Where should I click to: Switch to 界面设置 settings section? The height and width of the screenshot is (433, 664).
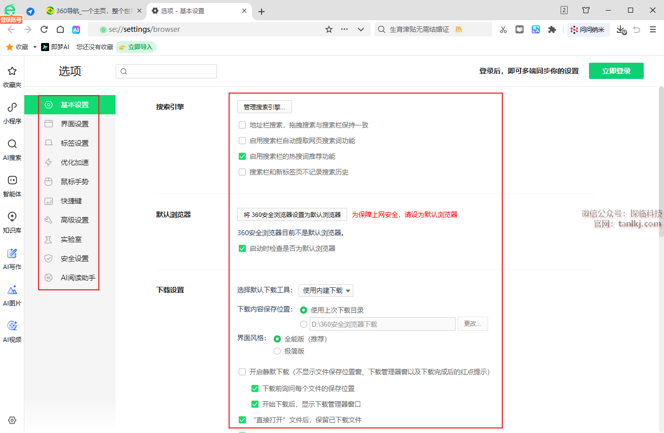click(75, 124)
